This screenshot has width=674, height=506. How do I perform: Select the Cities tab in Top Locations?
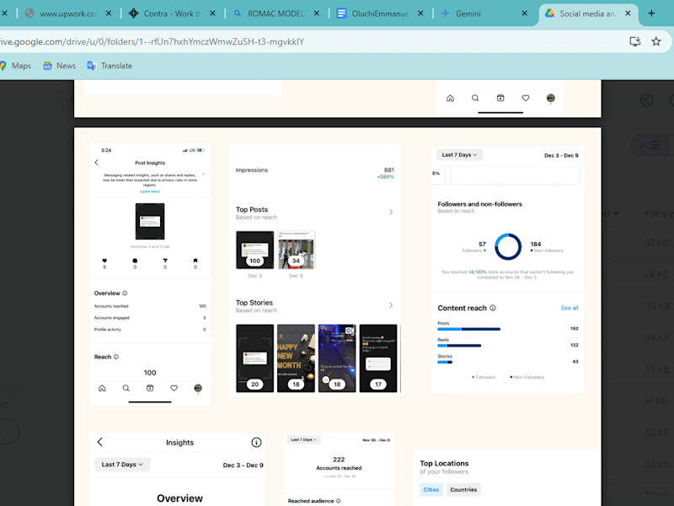[431, 490]
